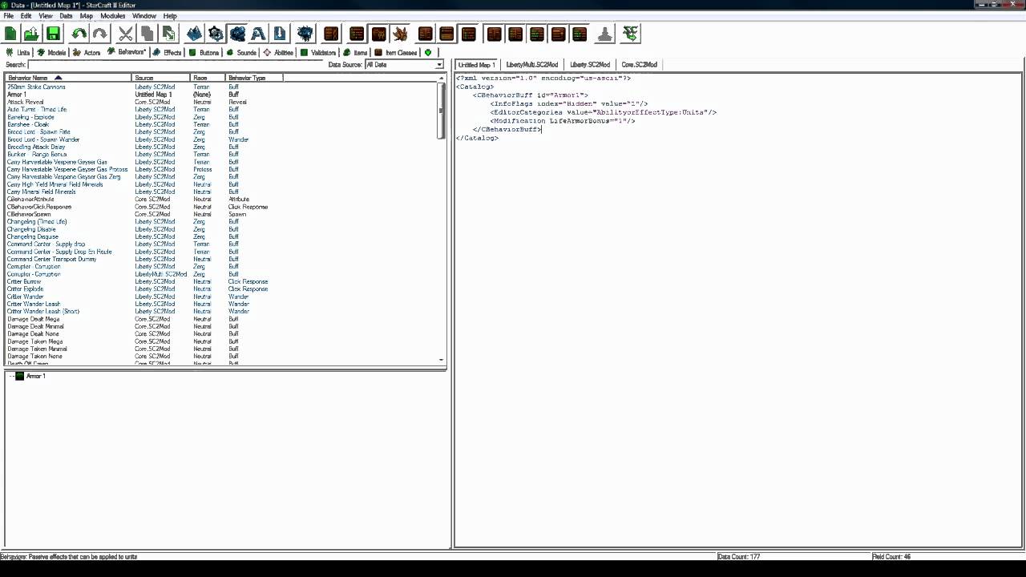This screenshot has height=577, width=1026.
Task: Click the Copy icon in toolbar
Action: (x=147, y=34)
